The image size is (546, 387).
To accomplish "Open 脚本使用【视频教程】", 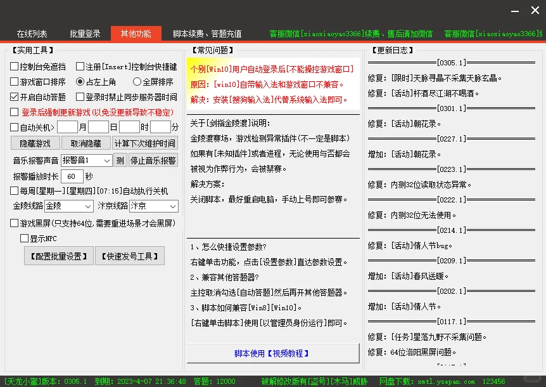I will pyautogui.click(x=272, y=353).
